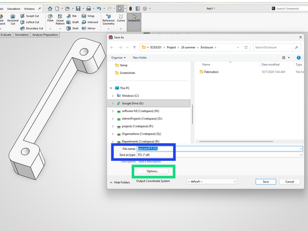Open the Reference Geometry tool
The height and width of the screenshot is (231, 308).
pyautogui.click(x=108, y=19)
